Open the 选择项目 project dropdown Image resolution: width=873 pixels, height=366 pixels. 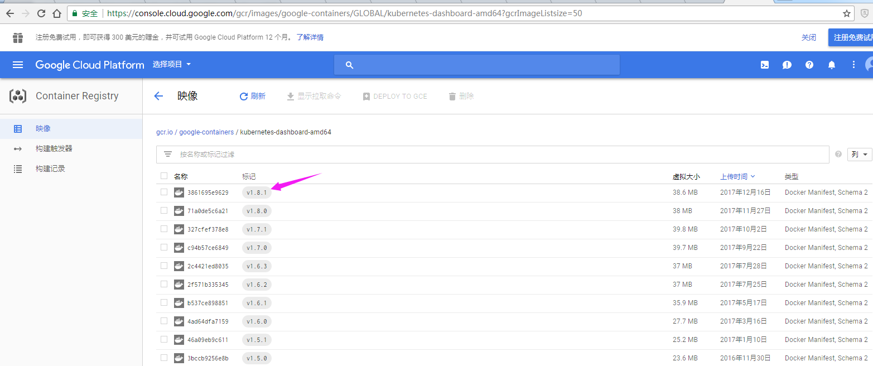point(172,65)
